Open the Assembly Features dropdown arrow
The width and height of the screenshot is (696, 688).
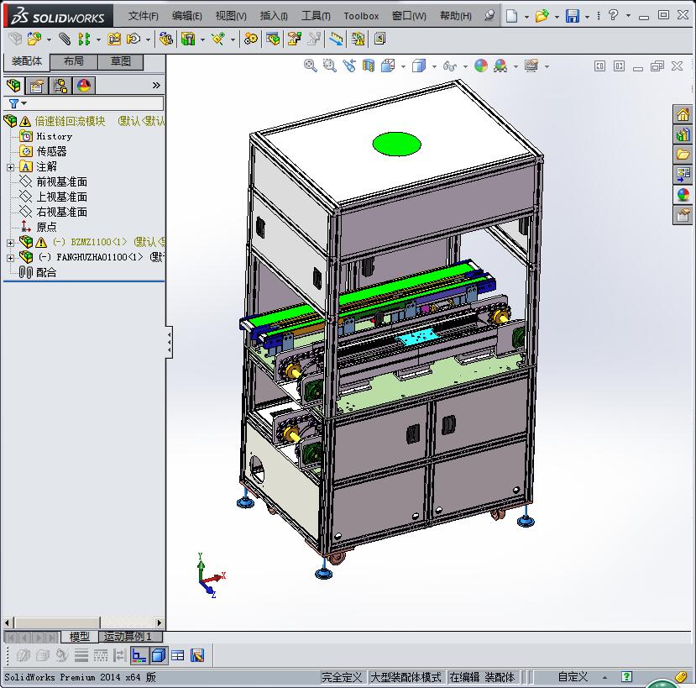click(x=202, y=40)
